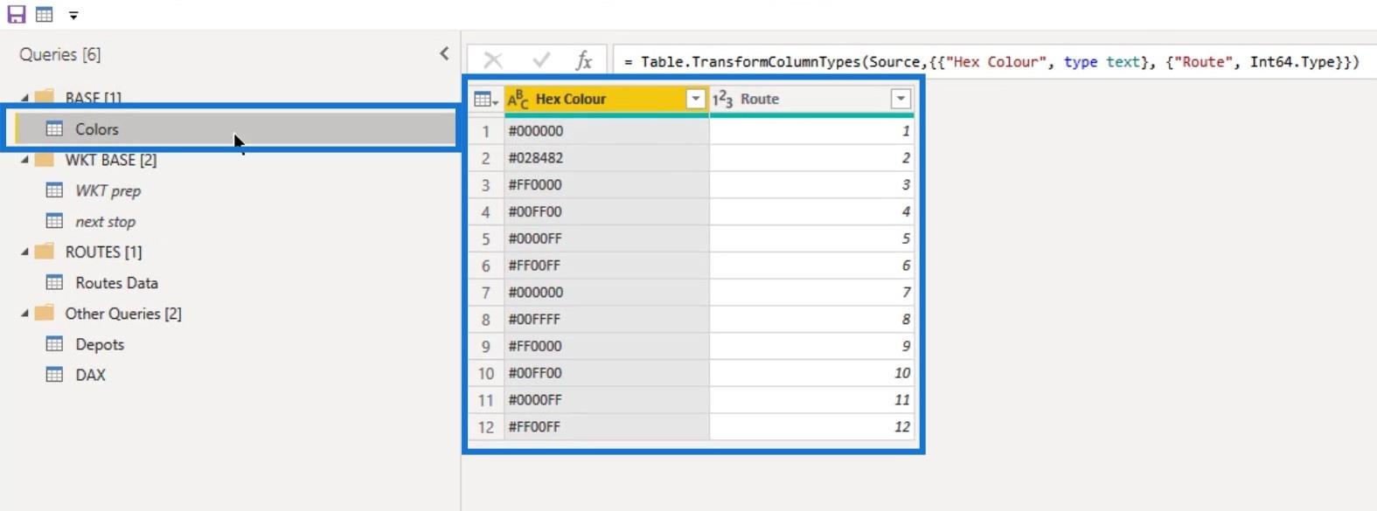1377x511 pixels.
Task: Click cell #FF0000 in row 3
Action: 607,185
